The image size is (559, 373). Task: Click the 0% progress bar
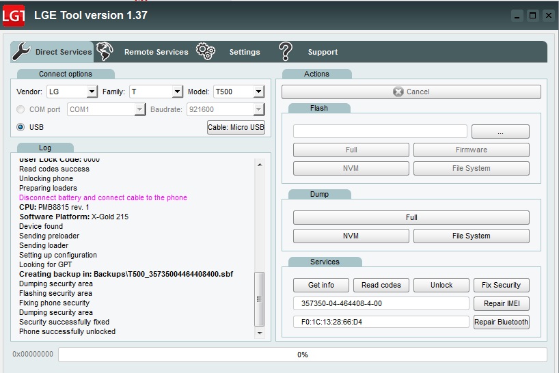click(x=302, y=355)
